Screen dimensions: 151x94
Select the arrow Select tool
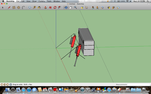tap(3, 8)
